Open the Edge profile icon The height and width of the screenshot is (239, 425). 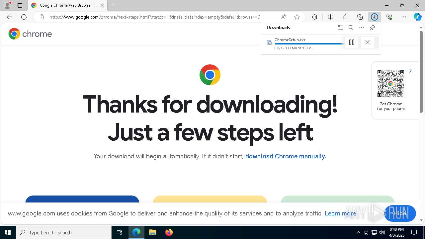click(7, 5)
